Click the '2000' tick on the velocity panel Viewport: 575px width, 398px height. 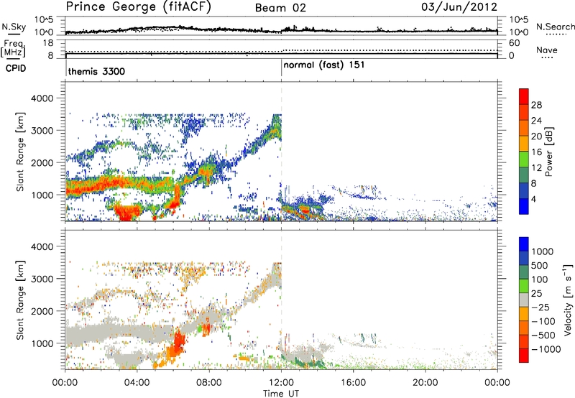coord(42,311)
